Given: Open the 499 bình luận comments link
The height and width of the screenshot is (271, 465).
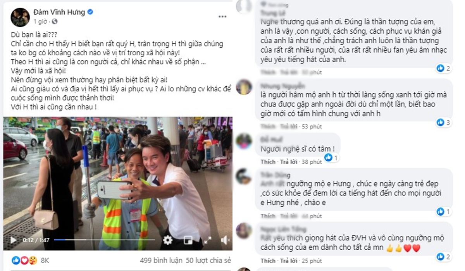Looking at the screenshot, I should (160, 260).
